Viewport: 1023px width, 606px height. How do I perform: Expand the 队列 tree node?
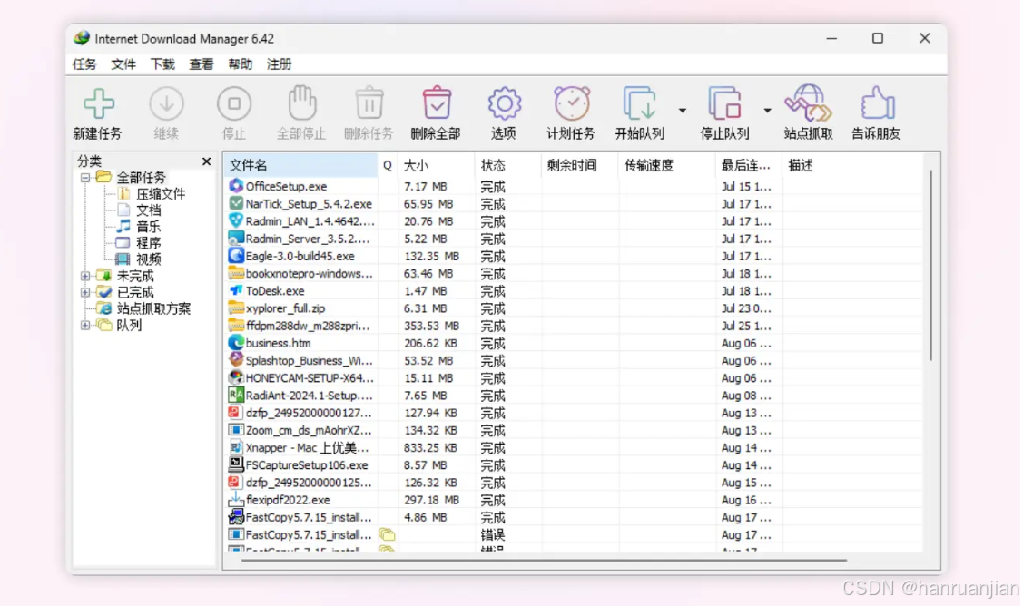pos(84,325)
